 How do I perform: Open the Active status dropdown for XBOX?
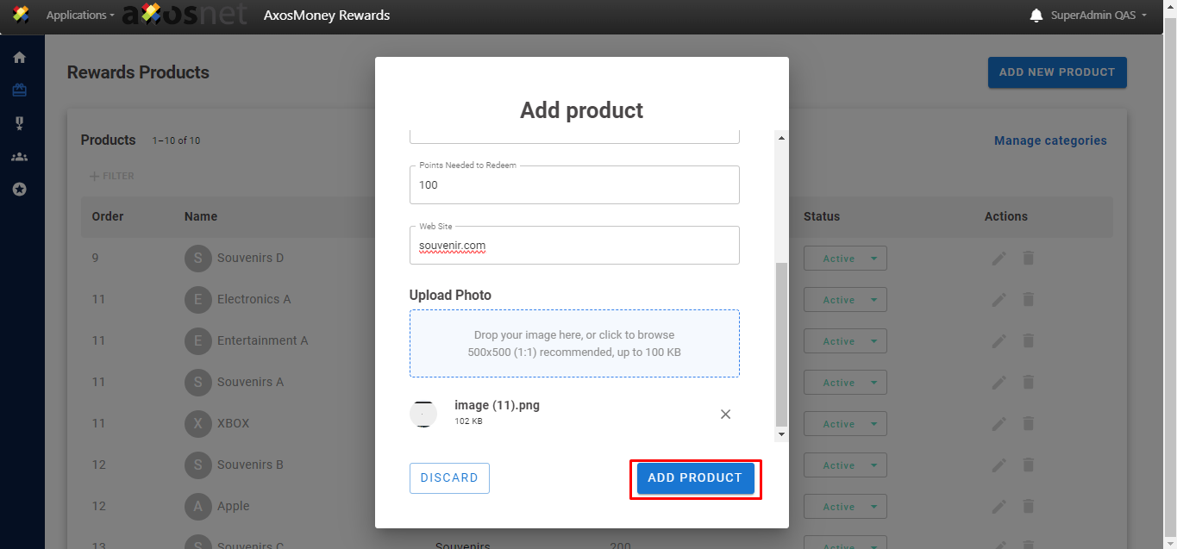coord(845,424)
